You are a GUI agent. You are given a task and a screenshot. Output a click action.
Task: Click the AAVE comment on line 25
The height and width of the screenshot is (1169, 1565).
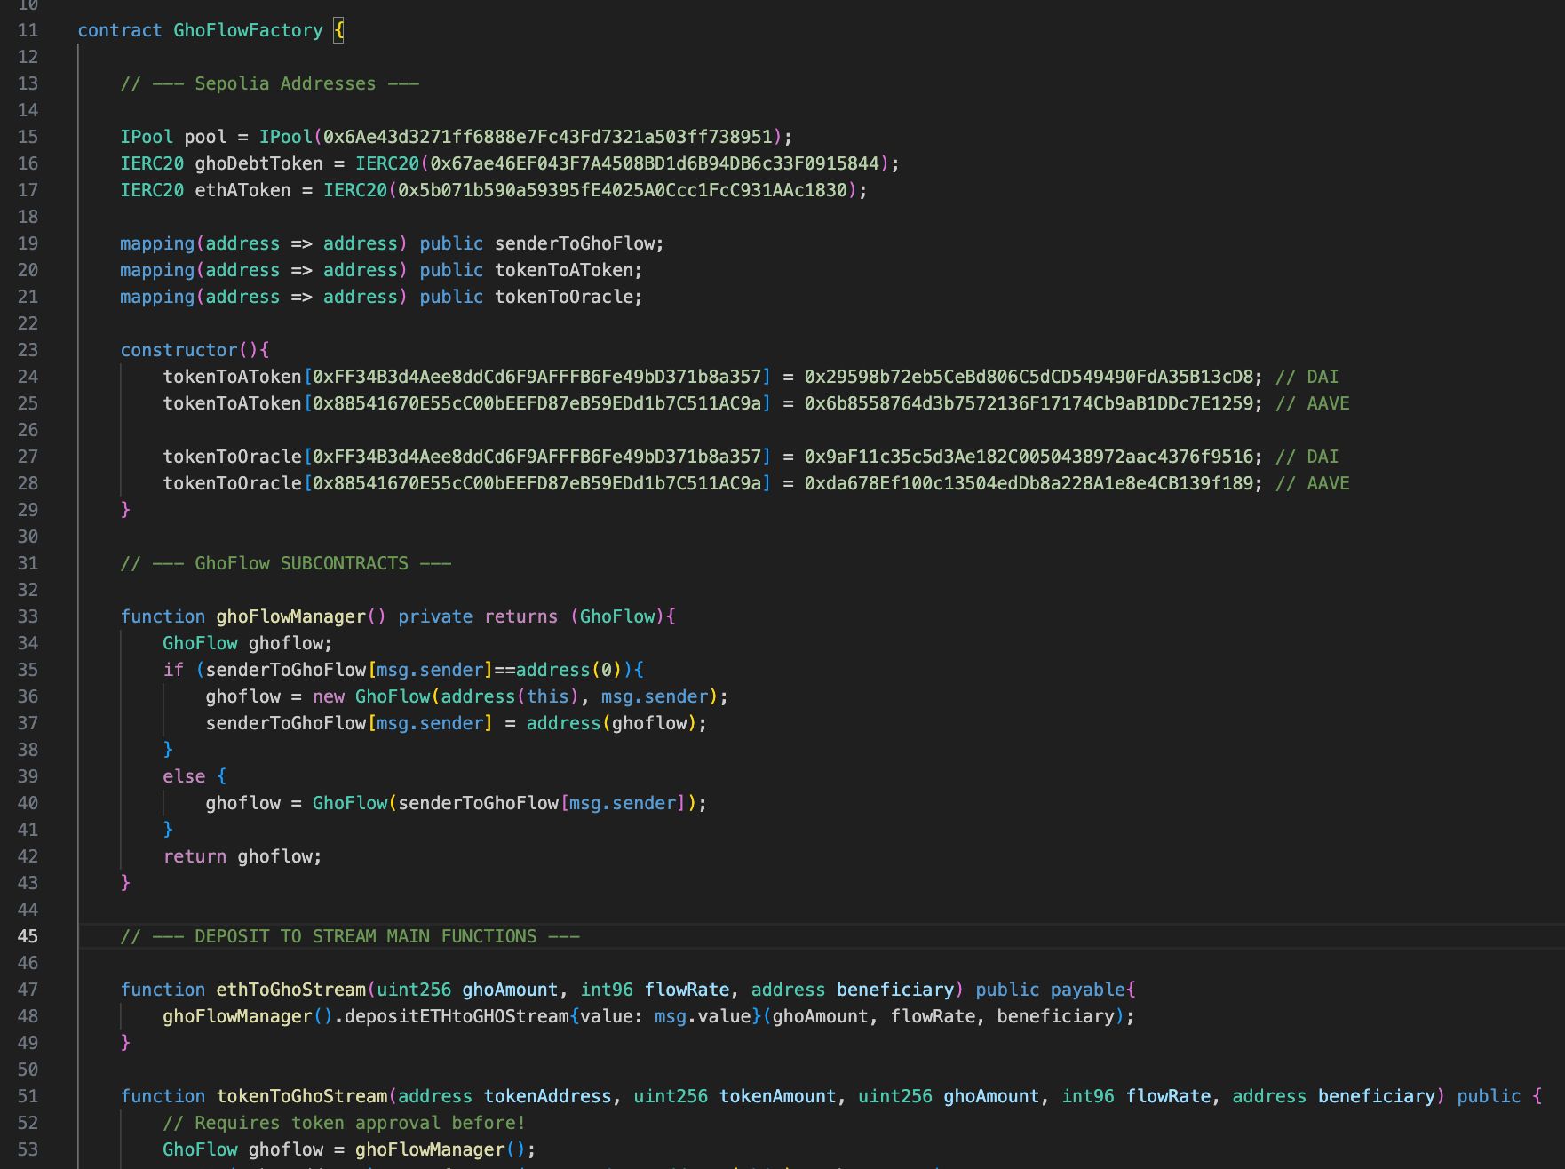pyautogui.click(x=1312, y=403)
